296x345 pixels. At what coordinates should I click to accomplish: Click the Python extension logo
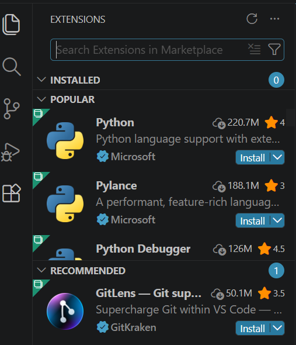65,140
